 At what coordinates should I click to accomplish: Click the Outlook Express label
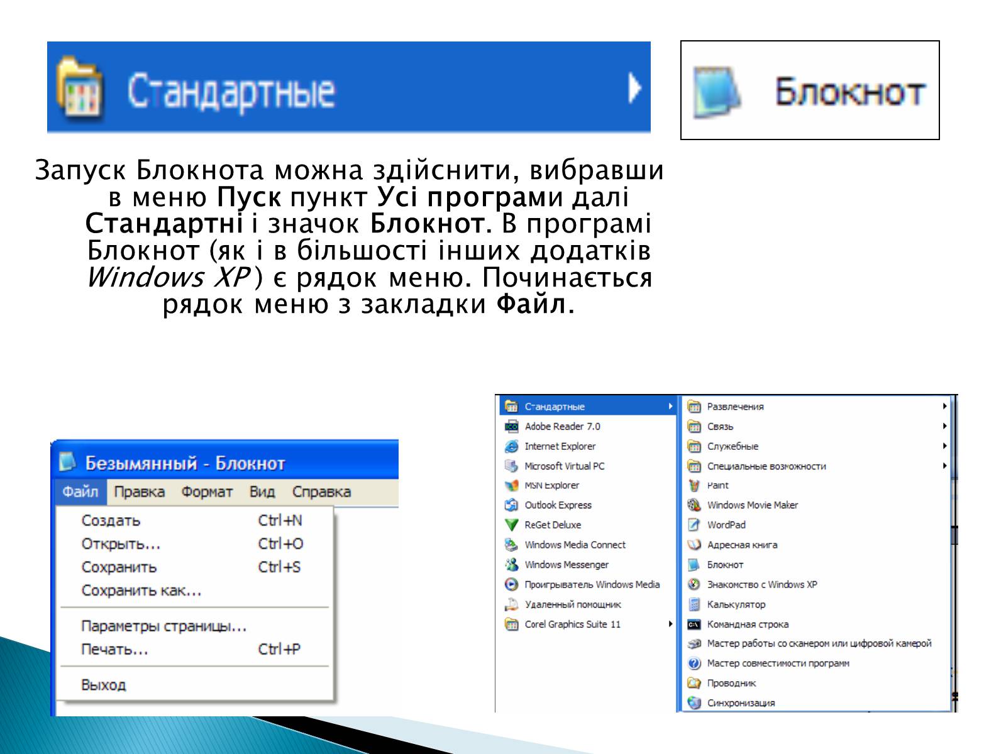(x=558, y=505)
